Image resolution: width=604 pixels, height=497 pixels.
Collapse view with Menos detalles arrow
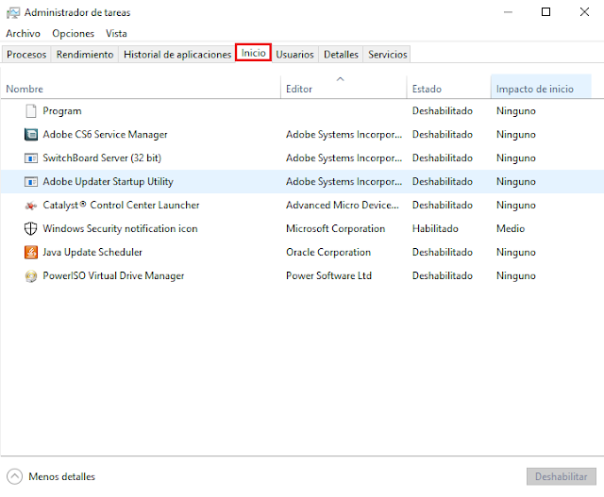[x=15, y=476]
